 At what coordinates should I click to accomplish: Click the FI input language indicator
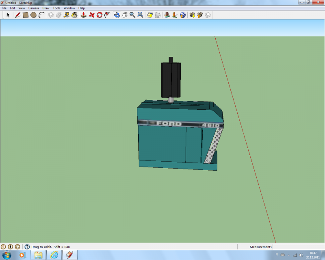point(277,255)
